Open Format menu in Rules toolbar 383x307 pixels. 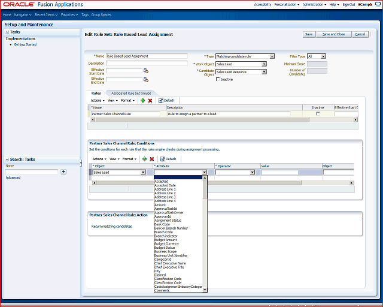point(127,100)
